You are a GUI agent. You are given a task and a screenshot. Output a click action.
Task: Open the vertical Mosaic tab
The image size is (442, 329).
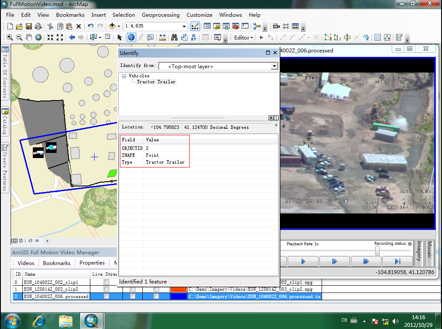(429, 253)
